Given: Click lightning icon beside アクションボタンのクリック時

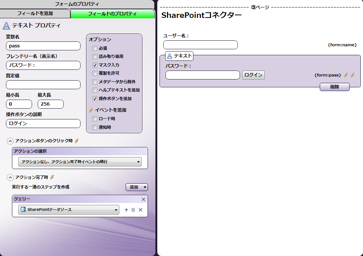Looking at the screenshot, I should [77, 141].
